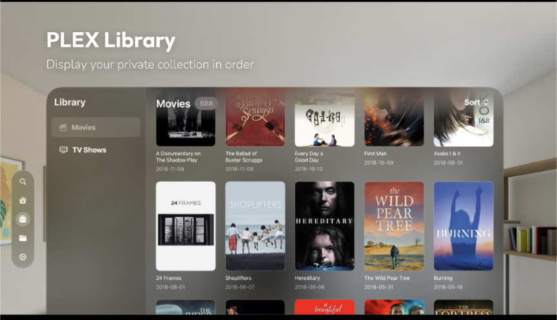The image size is (557, 320).
Task: Select the 24 Frames poster
Action: (186, 227)
